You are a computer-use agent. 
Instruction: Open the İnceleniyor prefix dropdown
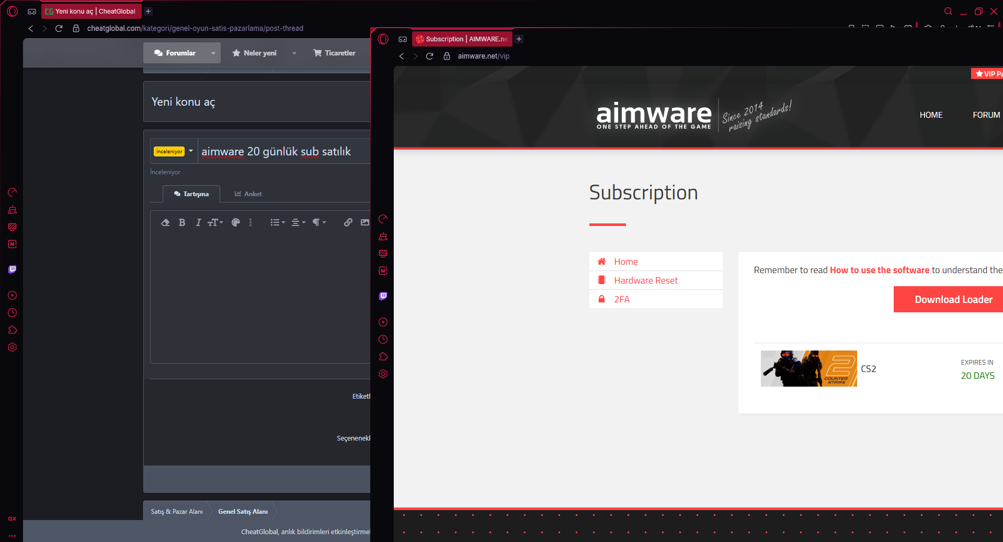click(173, 151)
